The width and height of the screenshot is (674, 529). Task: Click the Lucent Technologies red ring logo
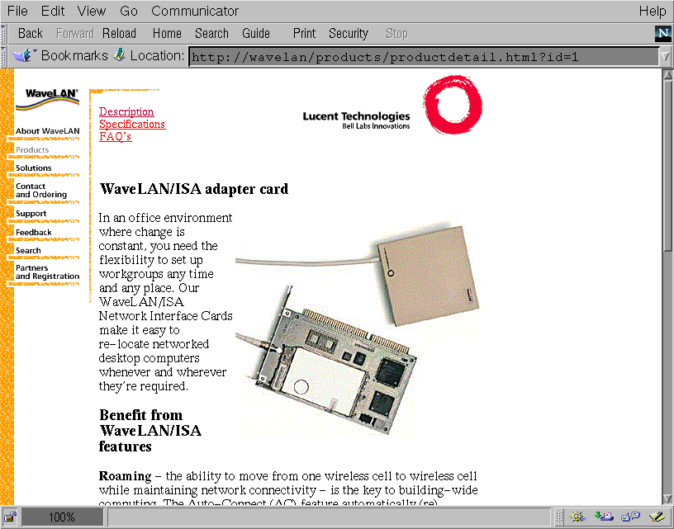452,104
